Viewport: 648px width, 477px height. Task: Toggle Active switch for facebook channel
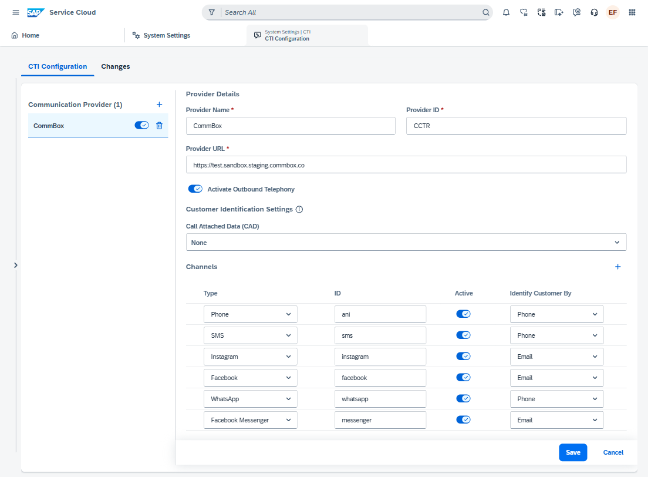463,377
